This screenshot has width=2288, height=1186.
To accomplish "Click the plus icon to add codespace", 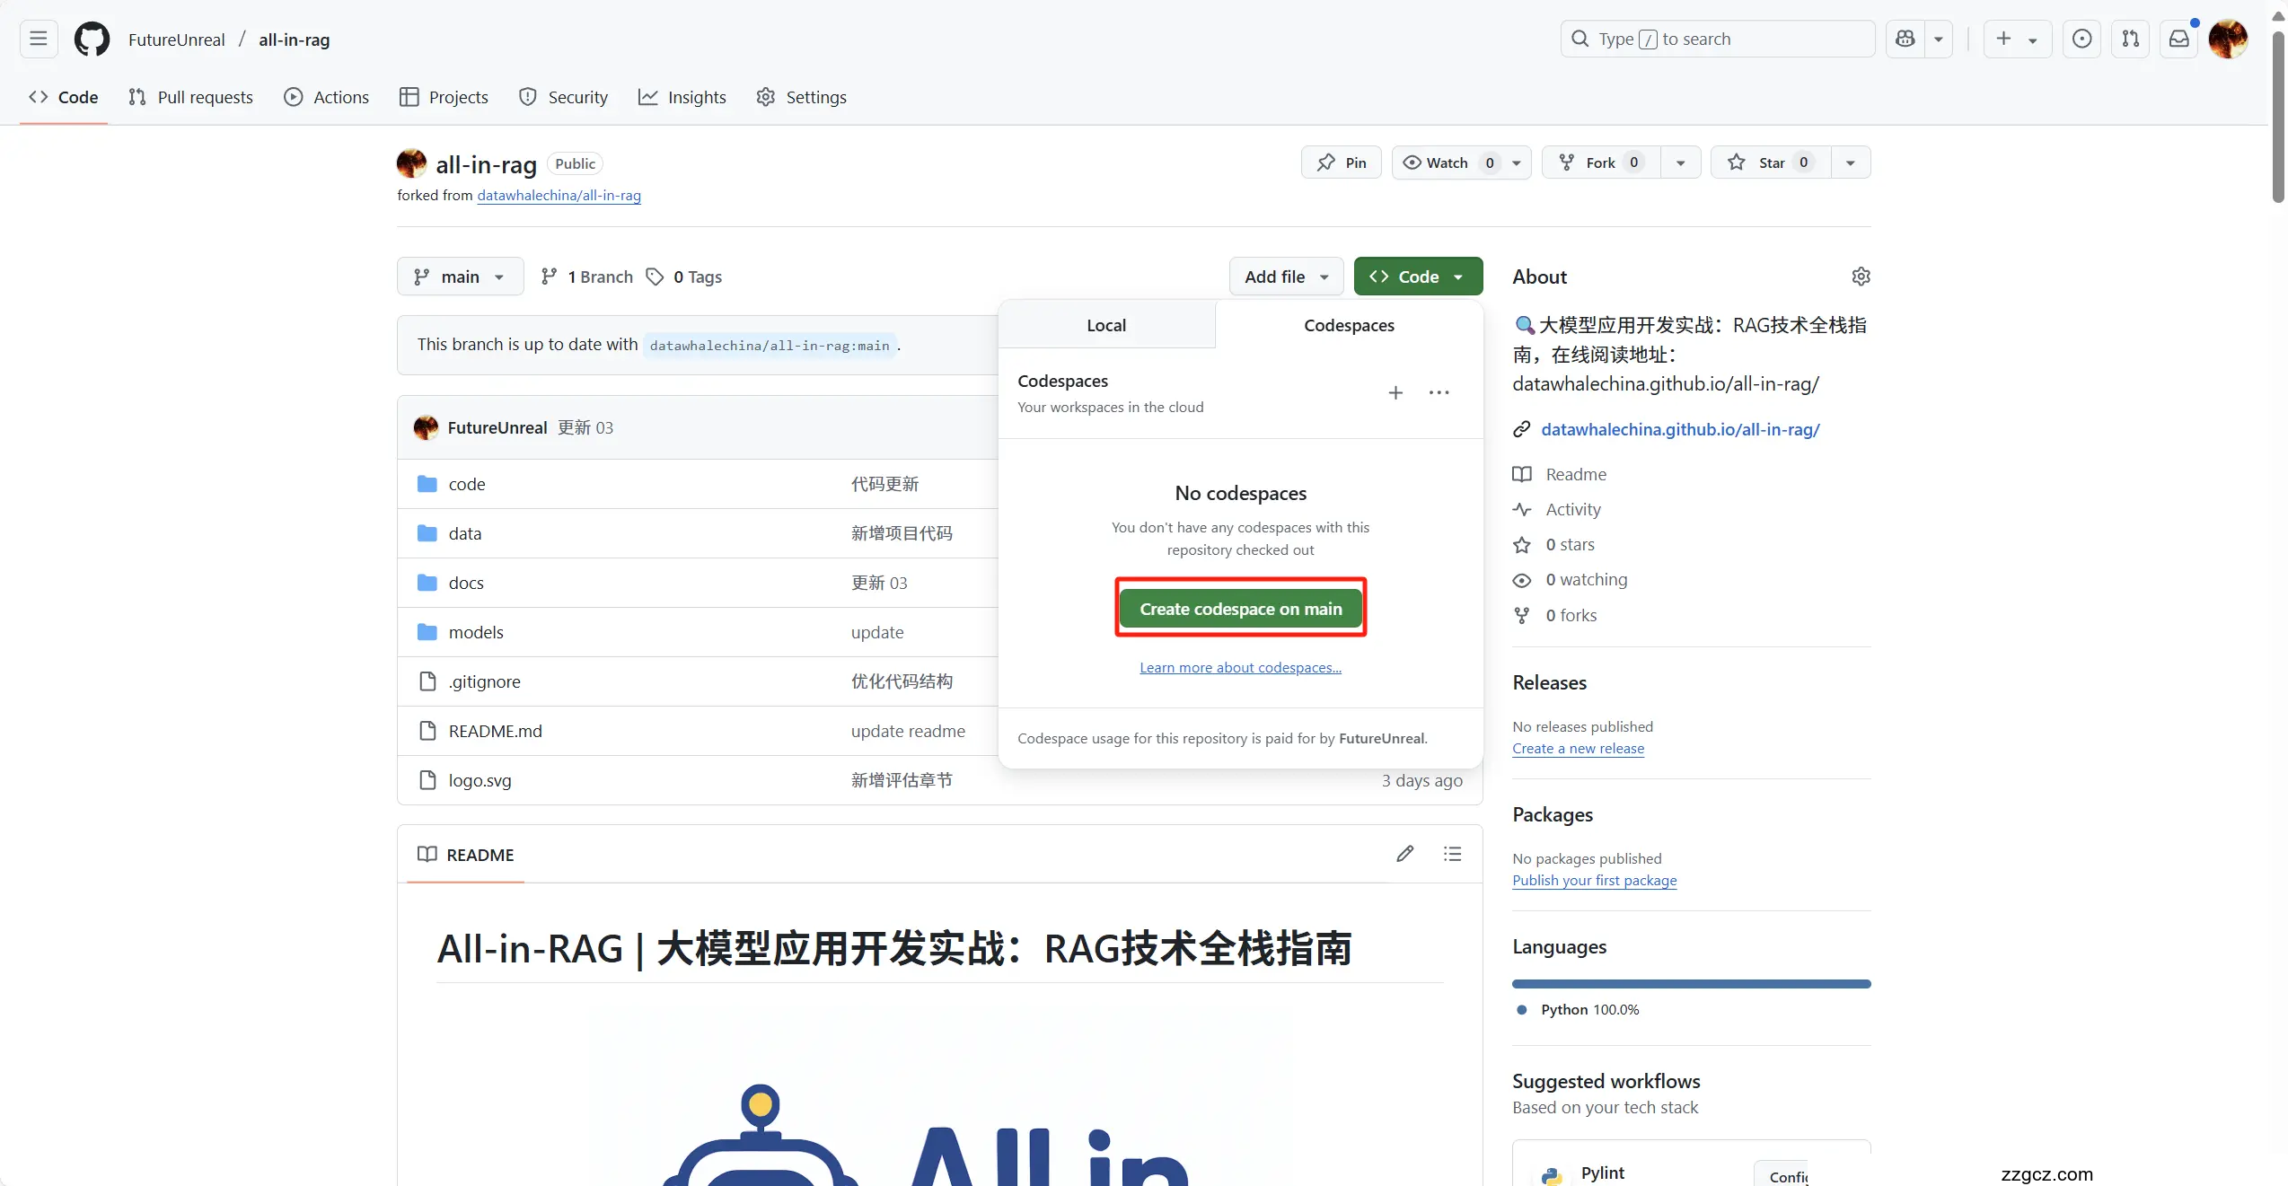I will coord(1395,392).
